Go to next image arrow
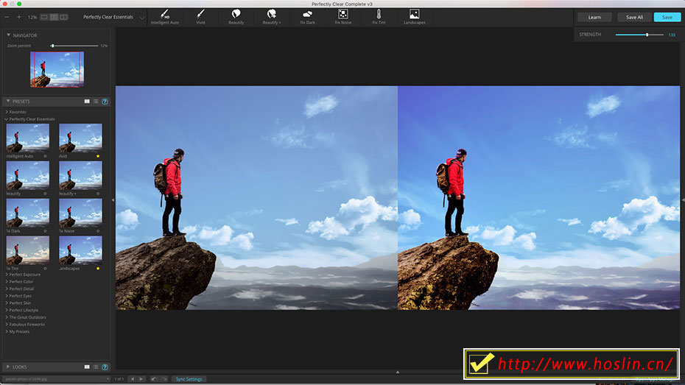This screenshot has width=685, height=385. click(x=141, y=379)
